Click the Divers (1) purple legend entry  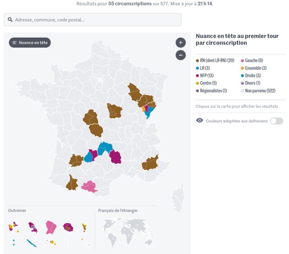(253, 83)
